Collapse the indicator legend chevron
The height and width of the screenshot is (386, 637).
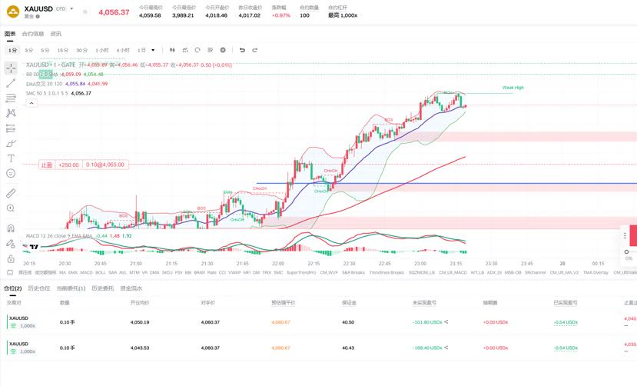(x=32, y=103)
